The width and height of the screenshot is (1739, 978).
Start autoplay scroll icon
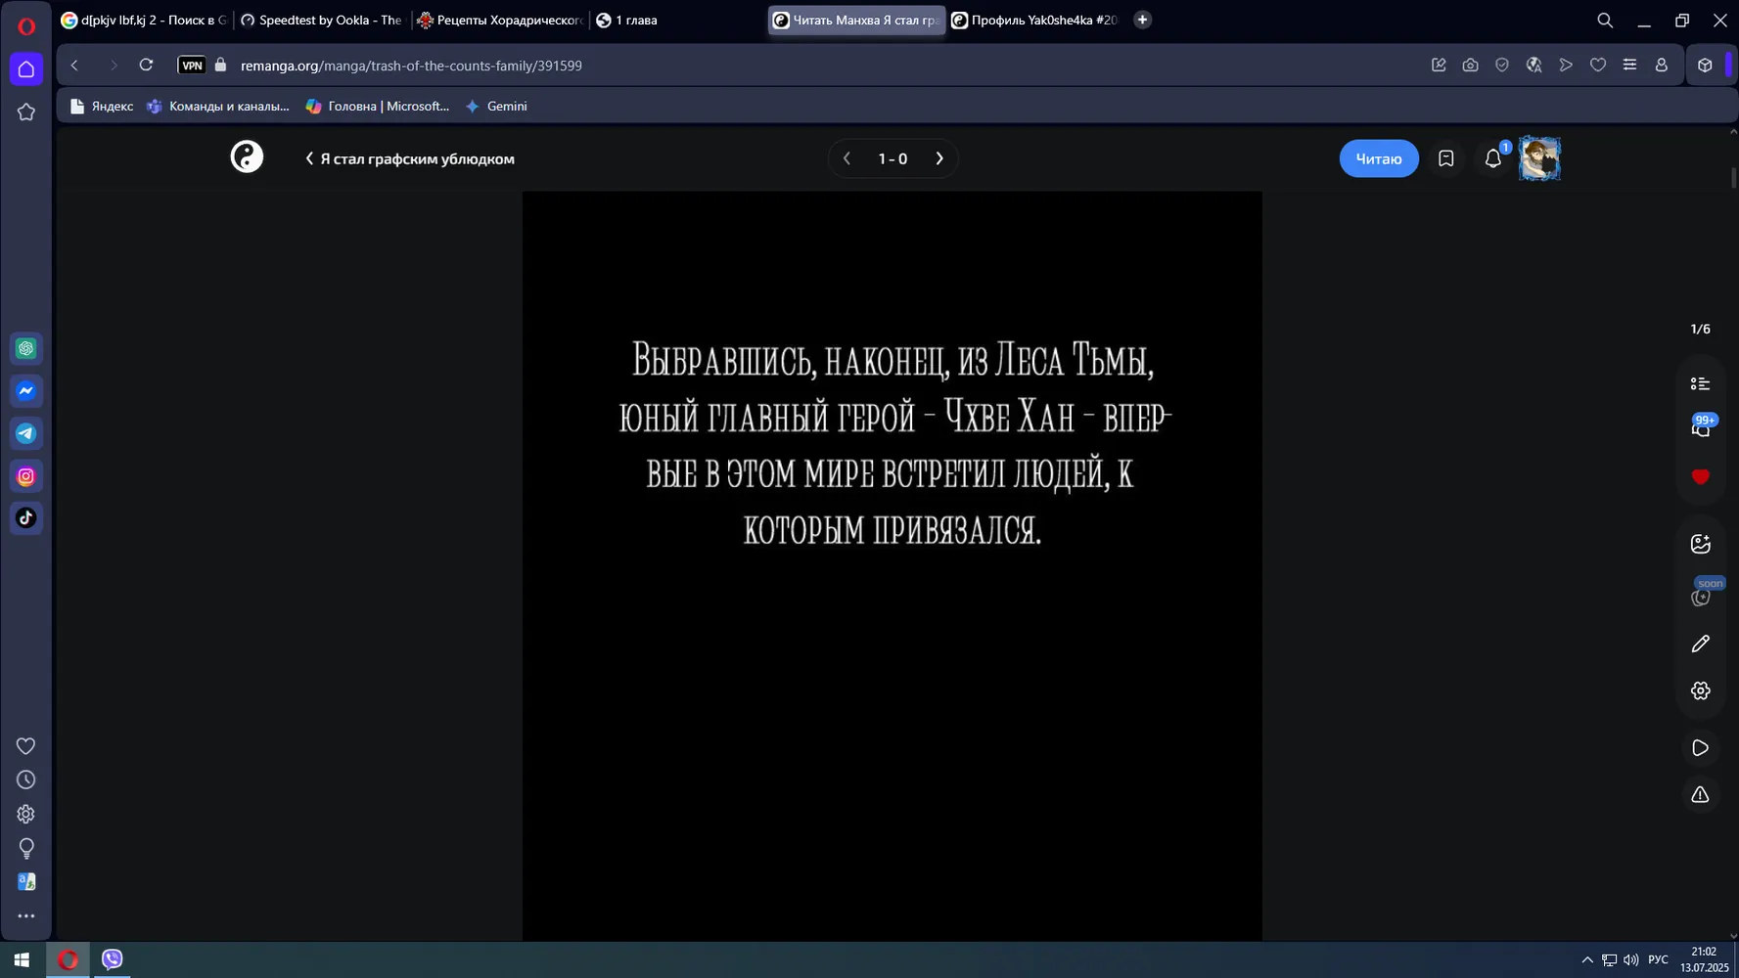pos(1701,748)
